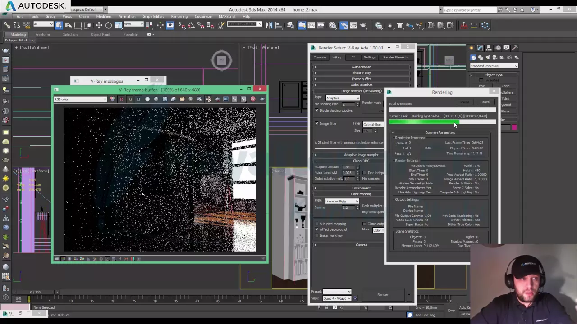Click the Bind to Space Warp icon
This screenshot has width=577, height=324.
click(x=26, y=25)
